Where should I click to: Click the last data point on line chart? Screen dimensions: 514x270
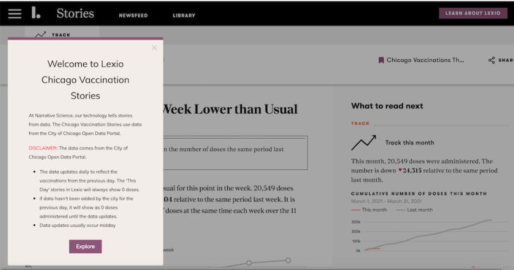(288, 260)
